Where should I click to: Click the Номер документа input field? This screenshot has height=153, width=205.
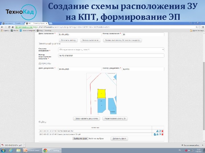click(143, 69)
